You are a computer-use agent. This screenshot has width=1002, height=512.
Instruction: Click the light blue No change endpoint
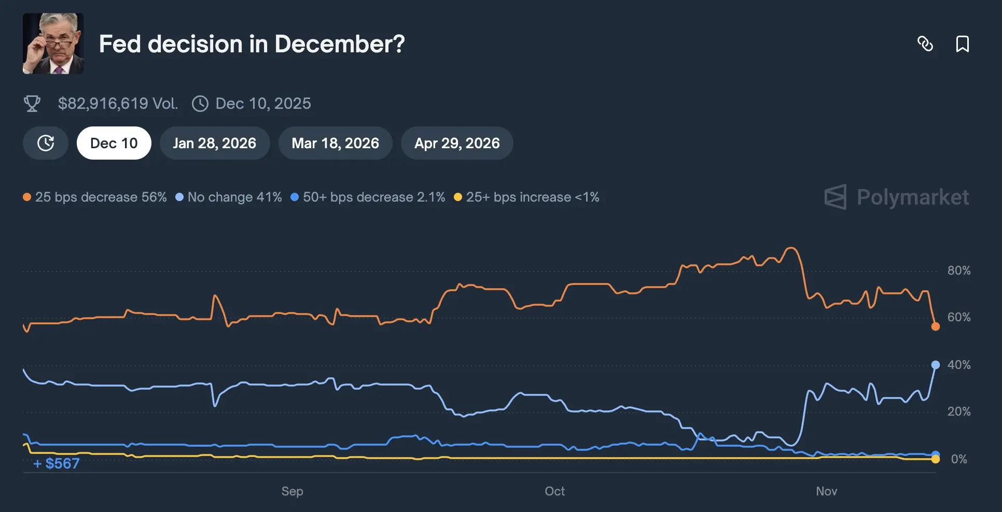935,365
